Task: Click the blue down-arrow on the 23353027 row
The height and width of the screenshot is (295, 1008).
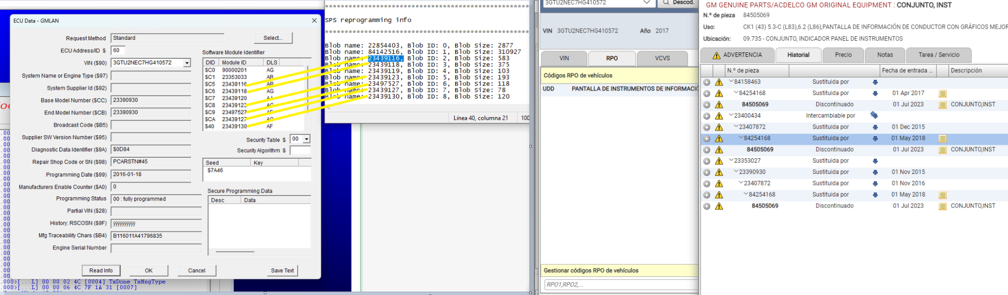Action: (x=875, y=161)
